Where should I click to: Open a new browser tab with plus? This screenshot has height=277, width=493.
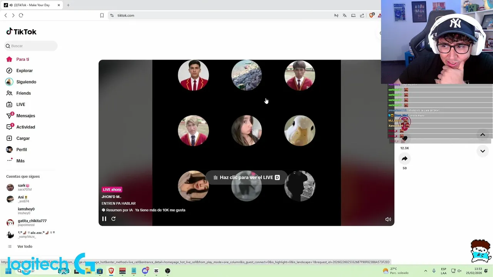point(68,5)
